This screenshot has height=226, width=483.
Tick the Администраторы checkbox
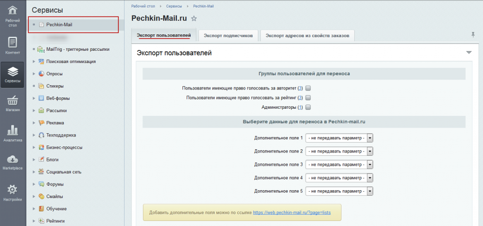coord(308,107)
